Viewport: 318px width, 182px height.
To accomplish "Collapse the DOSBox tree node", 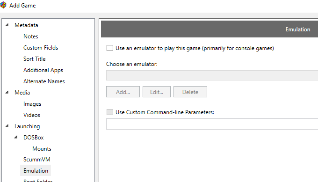I will [x=16, y=137].
